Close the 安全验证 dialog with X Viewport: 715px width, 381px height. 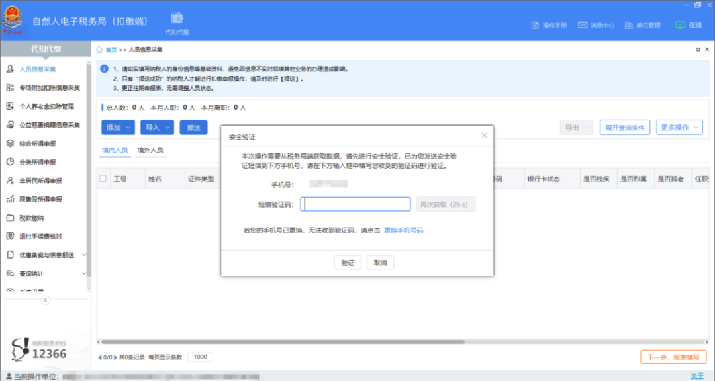(484, 136)
